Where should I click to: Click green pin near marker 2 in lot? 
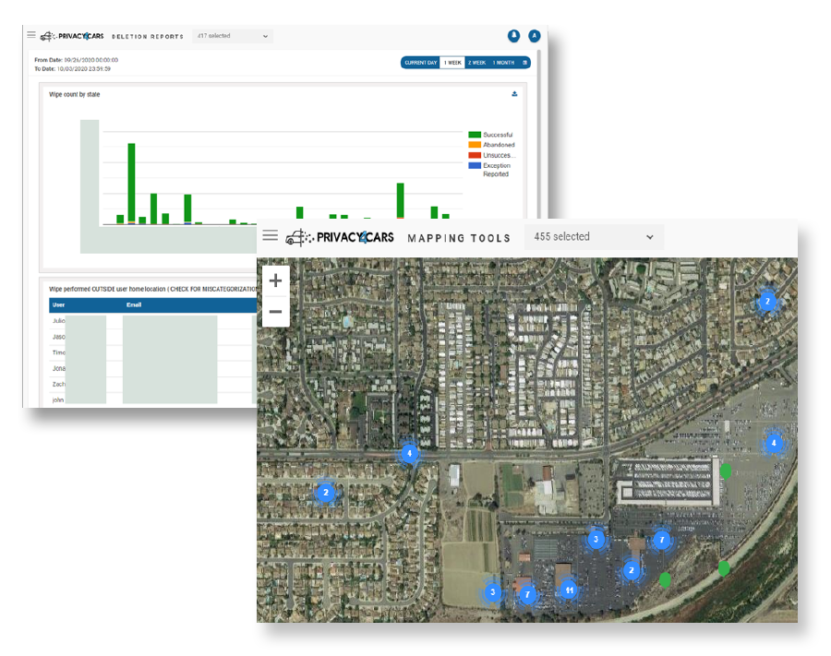point(665,579)
